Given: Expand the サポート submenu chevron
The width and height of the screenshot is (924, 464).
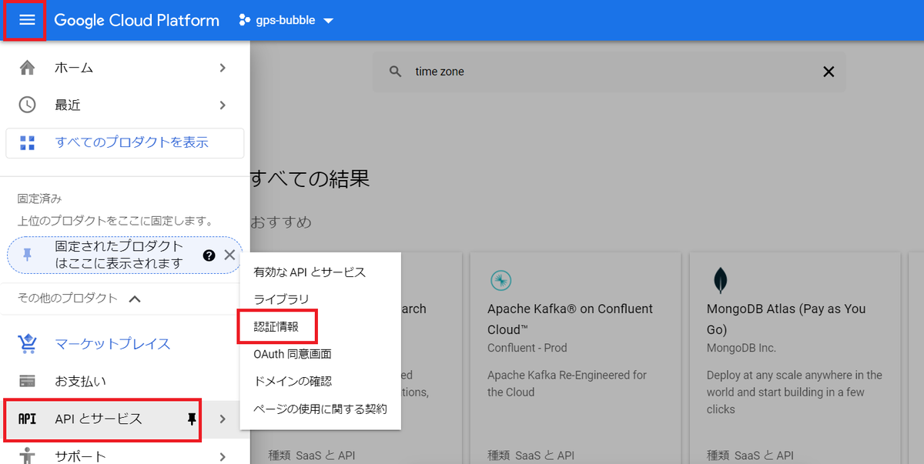Looking at the screenshot, I should click(x=223, y=456).
